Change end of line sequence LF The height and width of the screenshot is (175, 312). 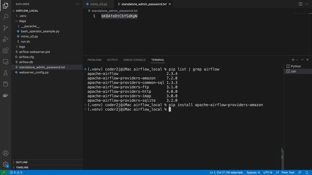277,173
